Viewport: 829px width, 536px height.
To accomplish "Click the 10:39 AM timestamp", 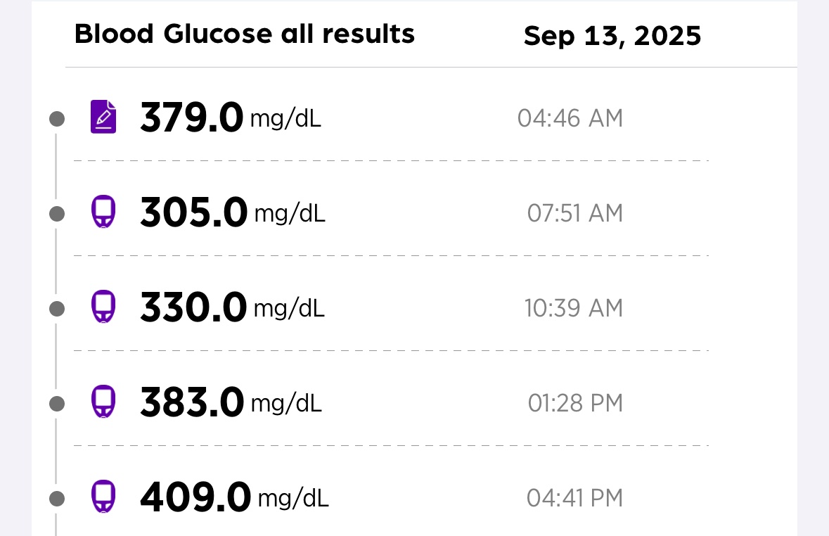I will pos(574,308).
